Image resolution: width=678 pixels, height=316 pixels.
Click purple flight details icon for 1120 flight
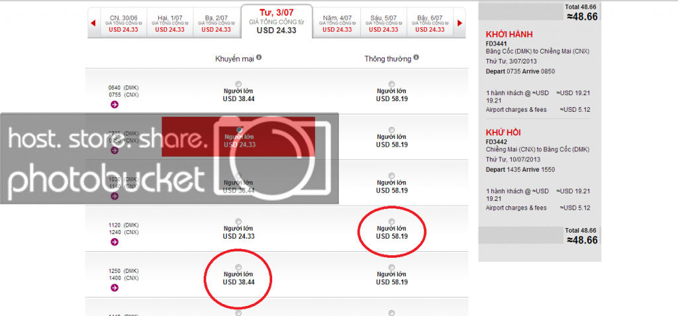pos(115,242)
